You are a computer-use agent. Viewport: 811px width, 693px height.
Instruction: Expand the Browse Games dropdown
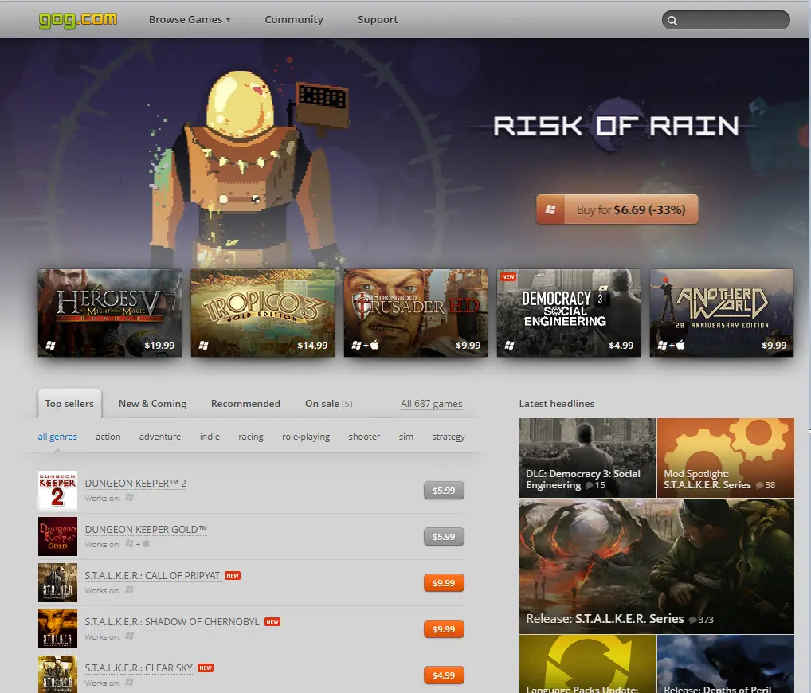click(x=190, y=19)
